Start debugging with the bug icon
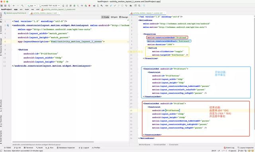 coord(75,6)
